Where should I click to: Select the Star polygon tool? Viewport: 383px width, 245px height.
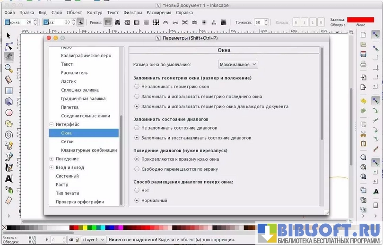[x=9, y=123]
